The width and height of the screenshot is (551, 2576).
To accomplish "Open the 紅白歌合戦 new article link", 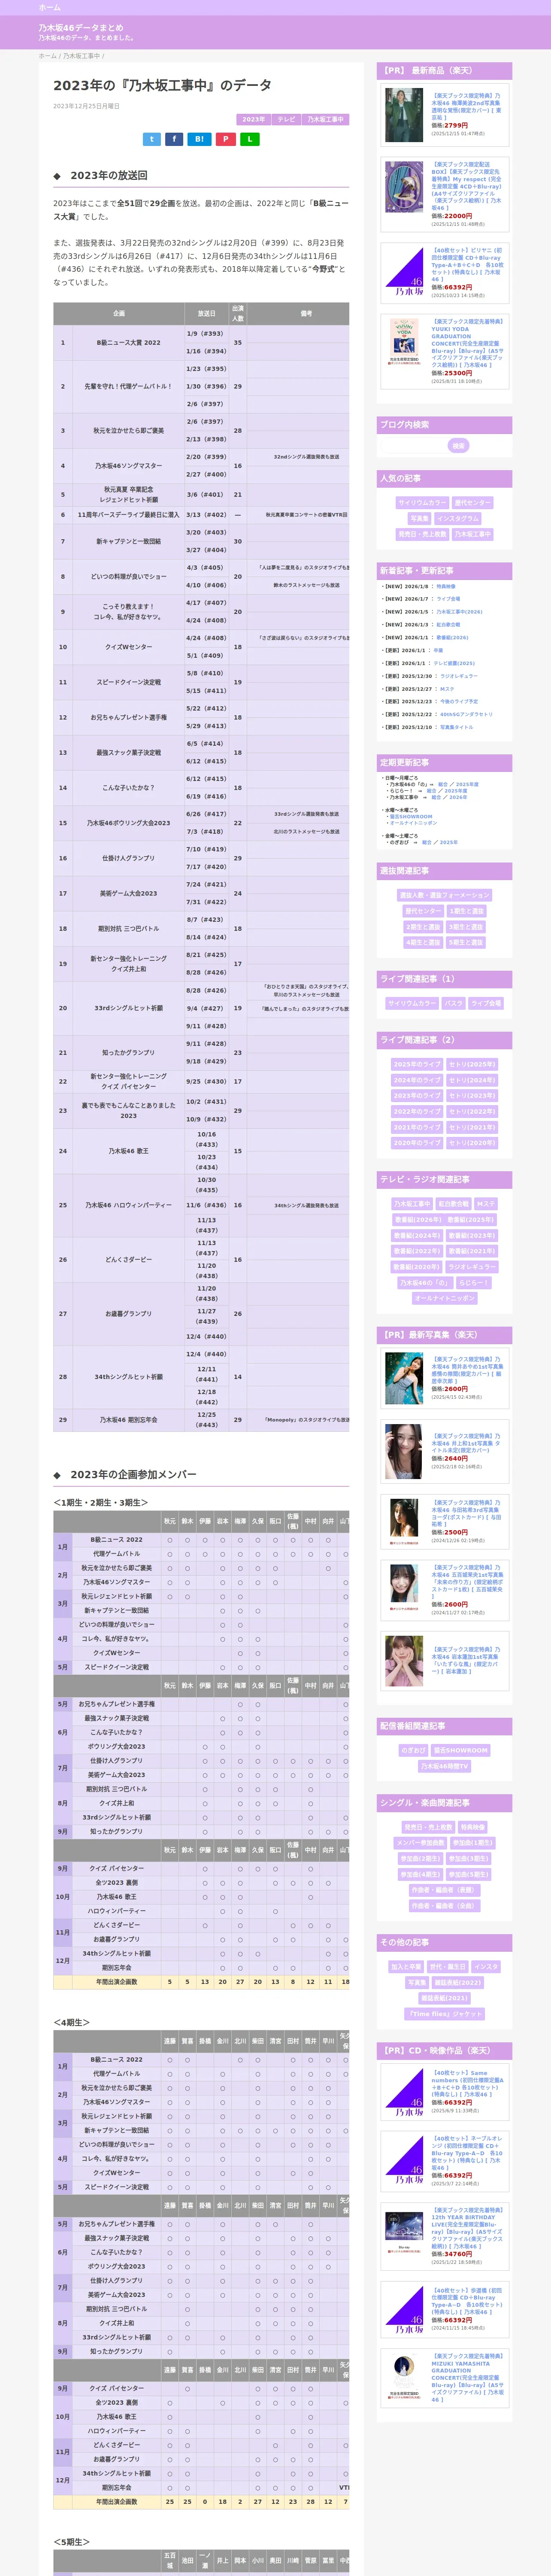I will tap(448, 625).
